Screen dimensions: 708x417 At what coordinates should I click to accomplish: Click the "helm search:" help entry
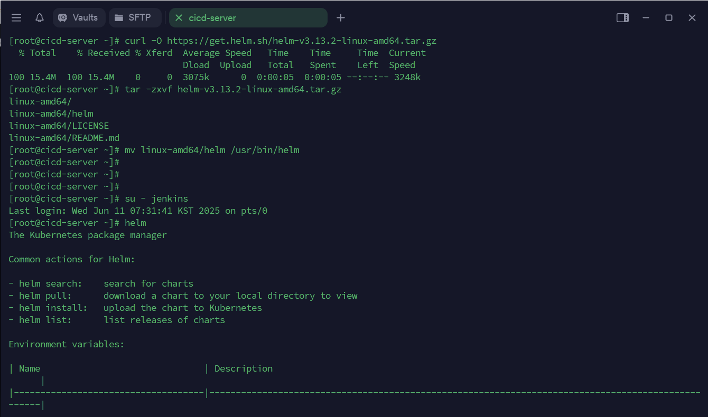coord(50,283)
